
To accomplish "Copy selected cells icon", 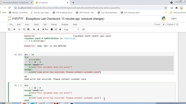I will click(24, 29).
